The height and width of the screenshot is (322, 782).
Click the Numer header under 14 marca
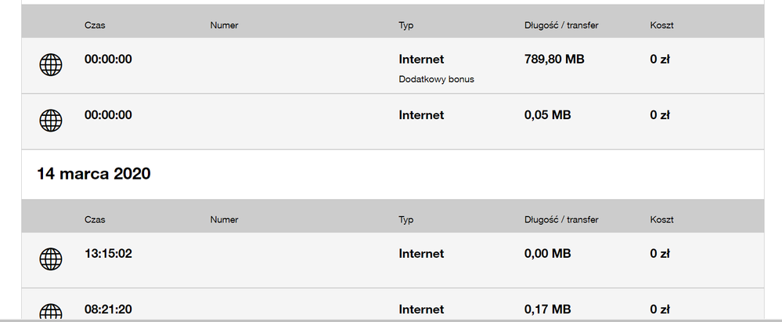tap(224, 220)
